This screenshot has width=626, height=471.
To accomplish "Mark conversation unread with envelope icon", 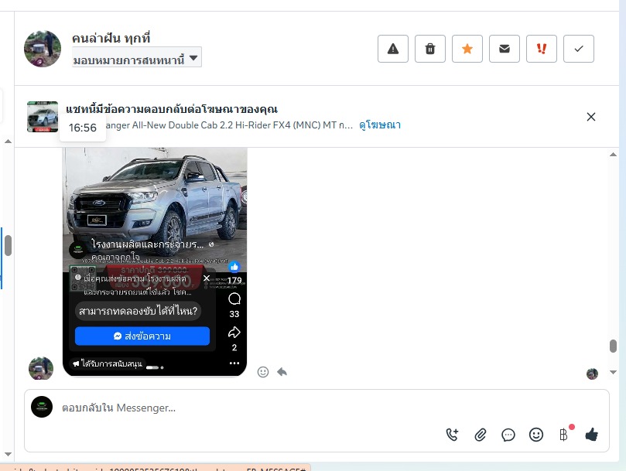I will pos(505,49).
